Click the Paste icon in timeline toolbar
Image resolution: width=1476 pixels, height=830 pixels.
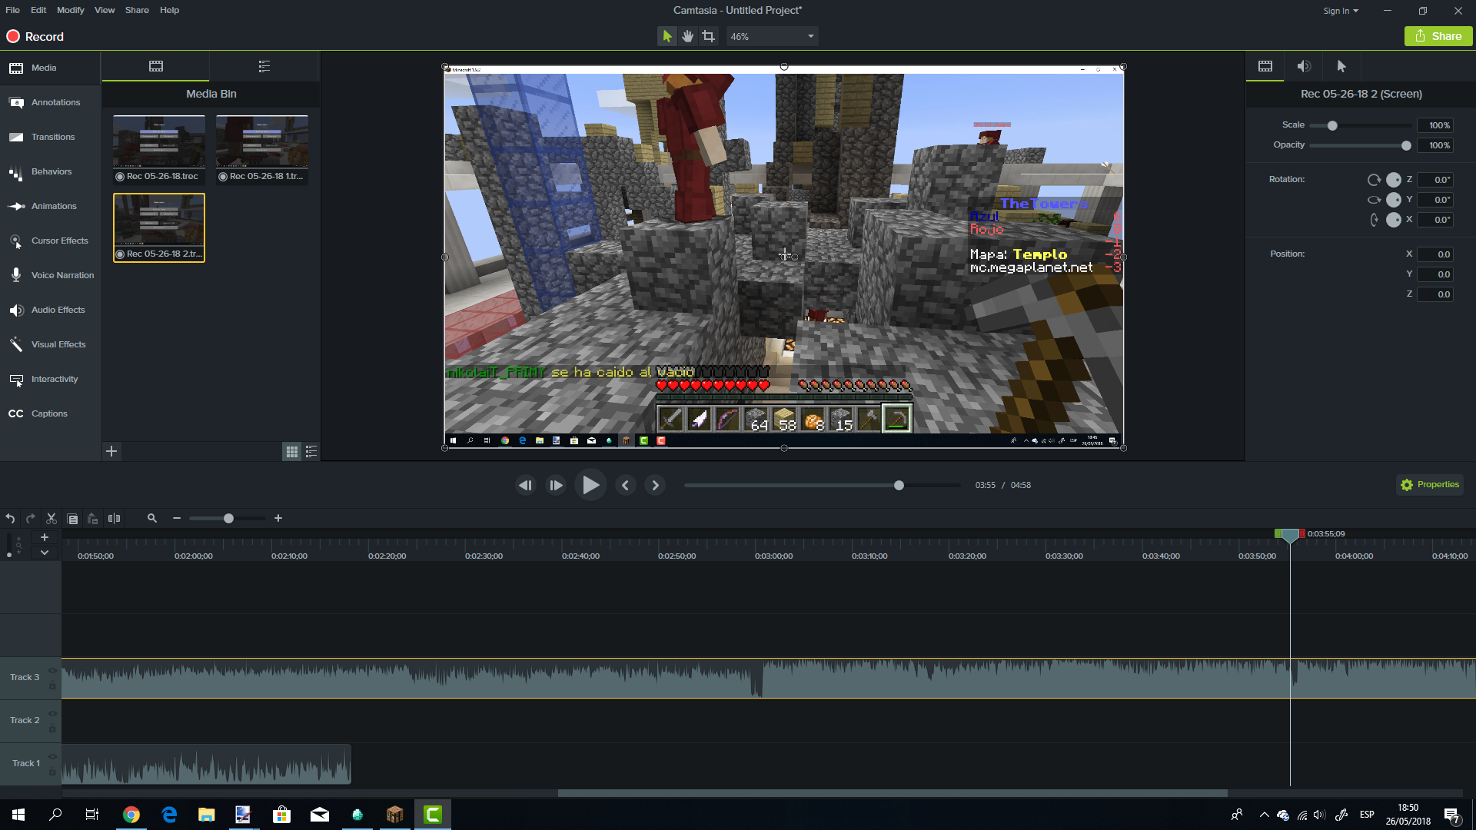coord(93,519)
